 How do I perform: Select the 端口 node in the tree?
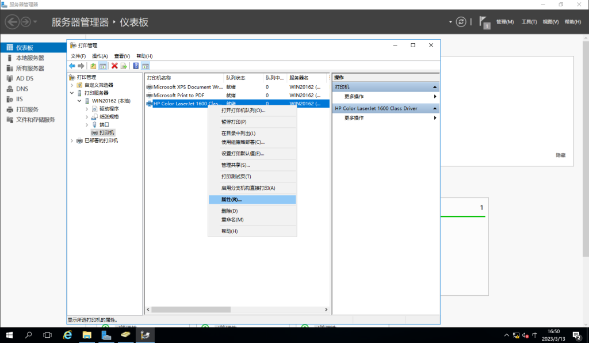coord(104,125)
